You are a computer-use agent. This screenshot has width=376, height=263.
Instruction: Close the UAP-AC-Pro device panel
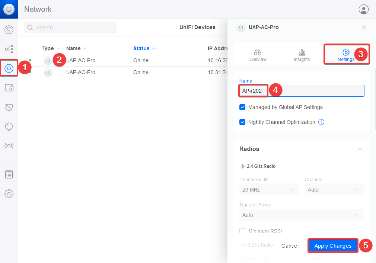tap(364, 28)
